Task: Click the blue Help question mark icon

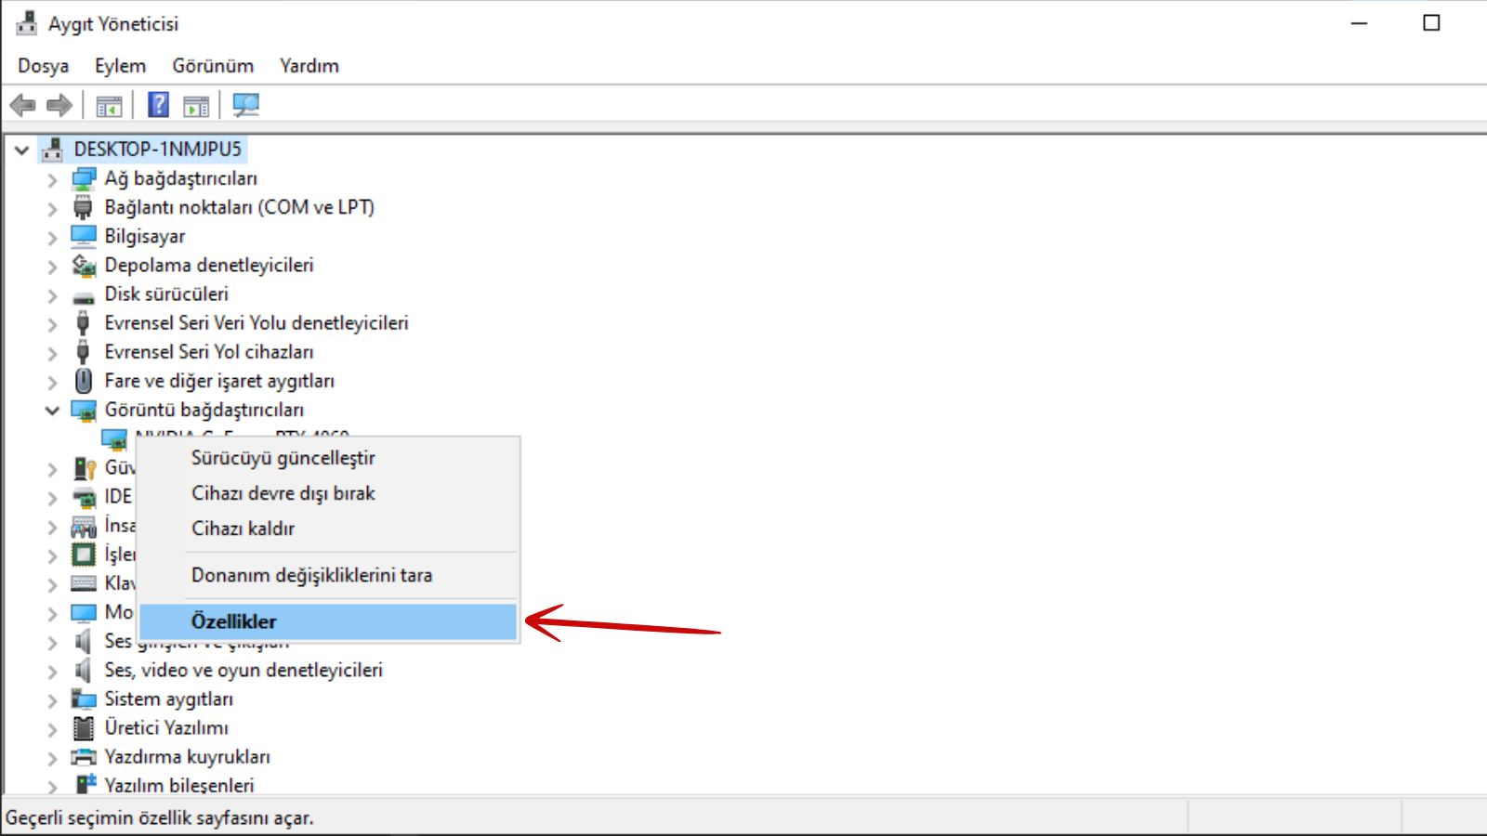Action: [159, 105]
